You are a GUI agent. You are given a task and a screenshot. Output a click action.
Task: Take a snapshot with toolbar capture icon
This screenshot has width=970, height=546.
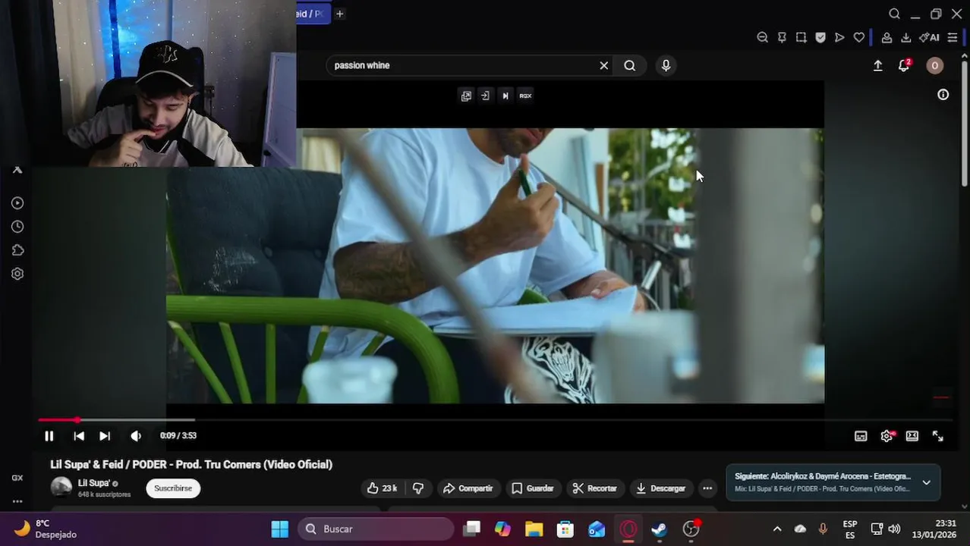tap(801, 37)
